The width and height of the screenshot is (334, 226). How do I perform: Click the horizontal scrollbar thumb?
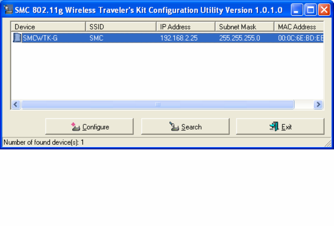158,104
